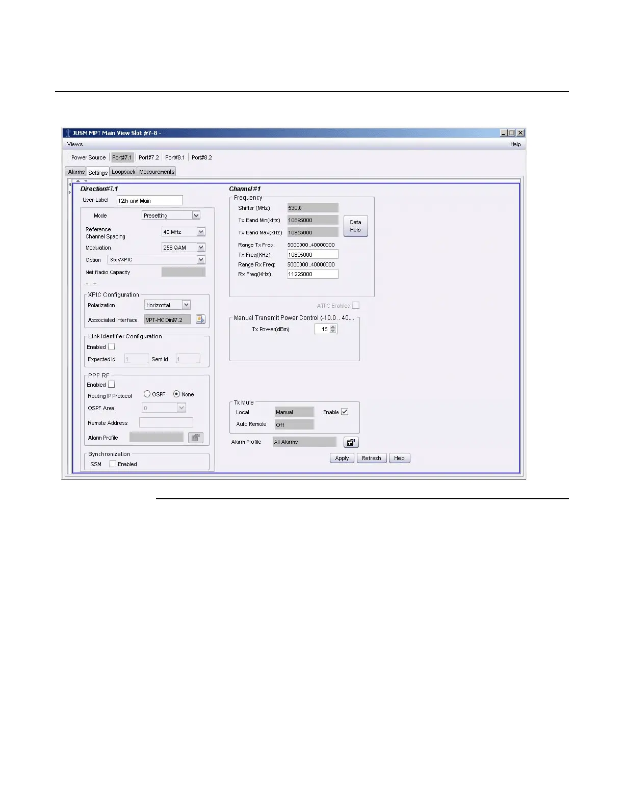
Task: Open the Views menu
Action: pos(75,144)
